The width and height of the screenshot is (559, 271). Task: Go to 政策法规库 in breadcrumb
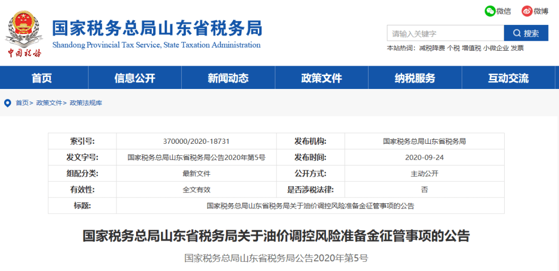(x=86, y=103)
